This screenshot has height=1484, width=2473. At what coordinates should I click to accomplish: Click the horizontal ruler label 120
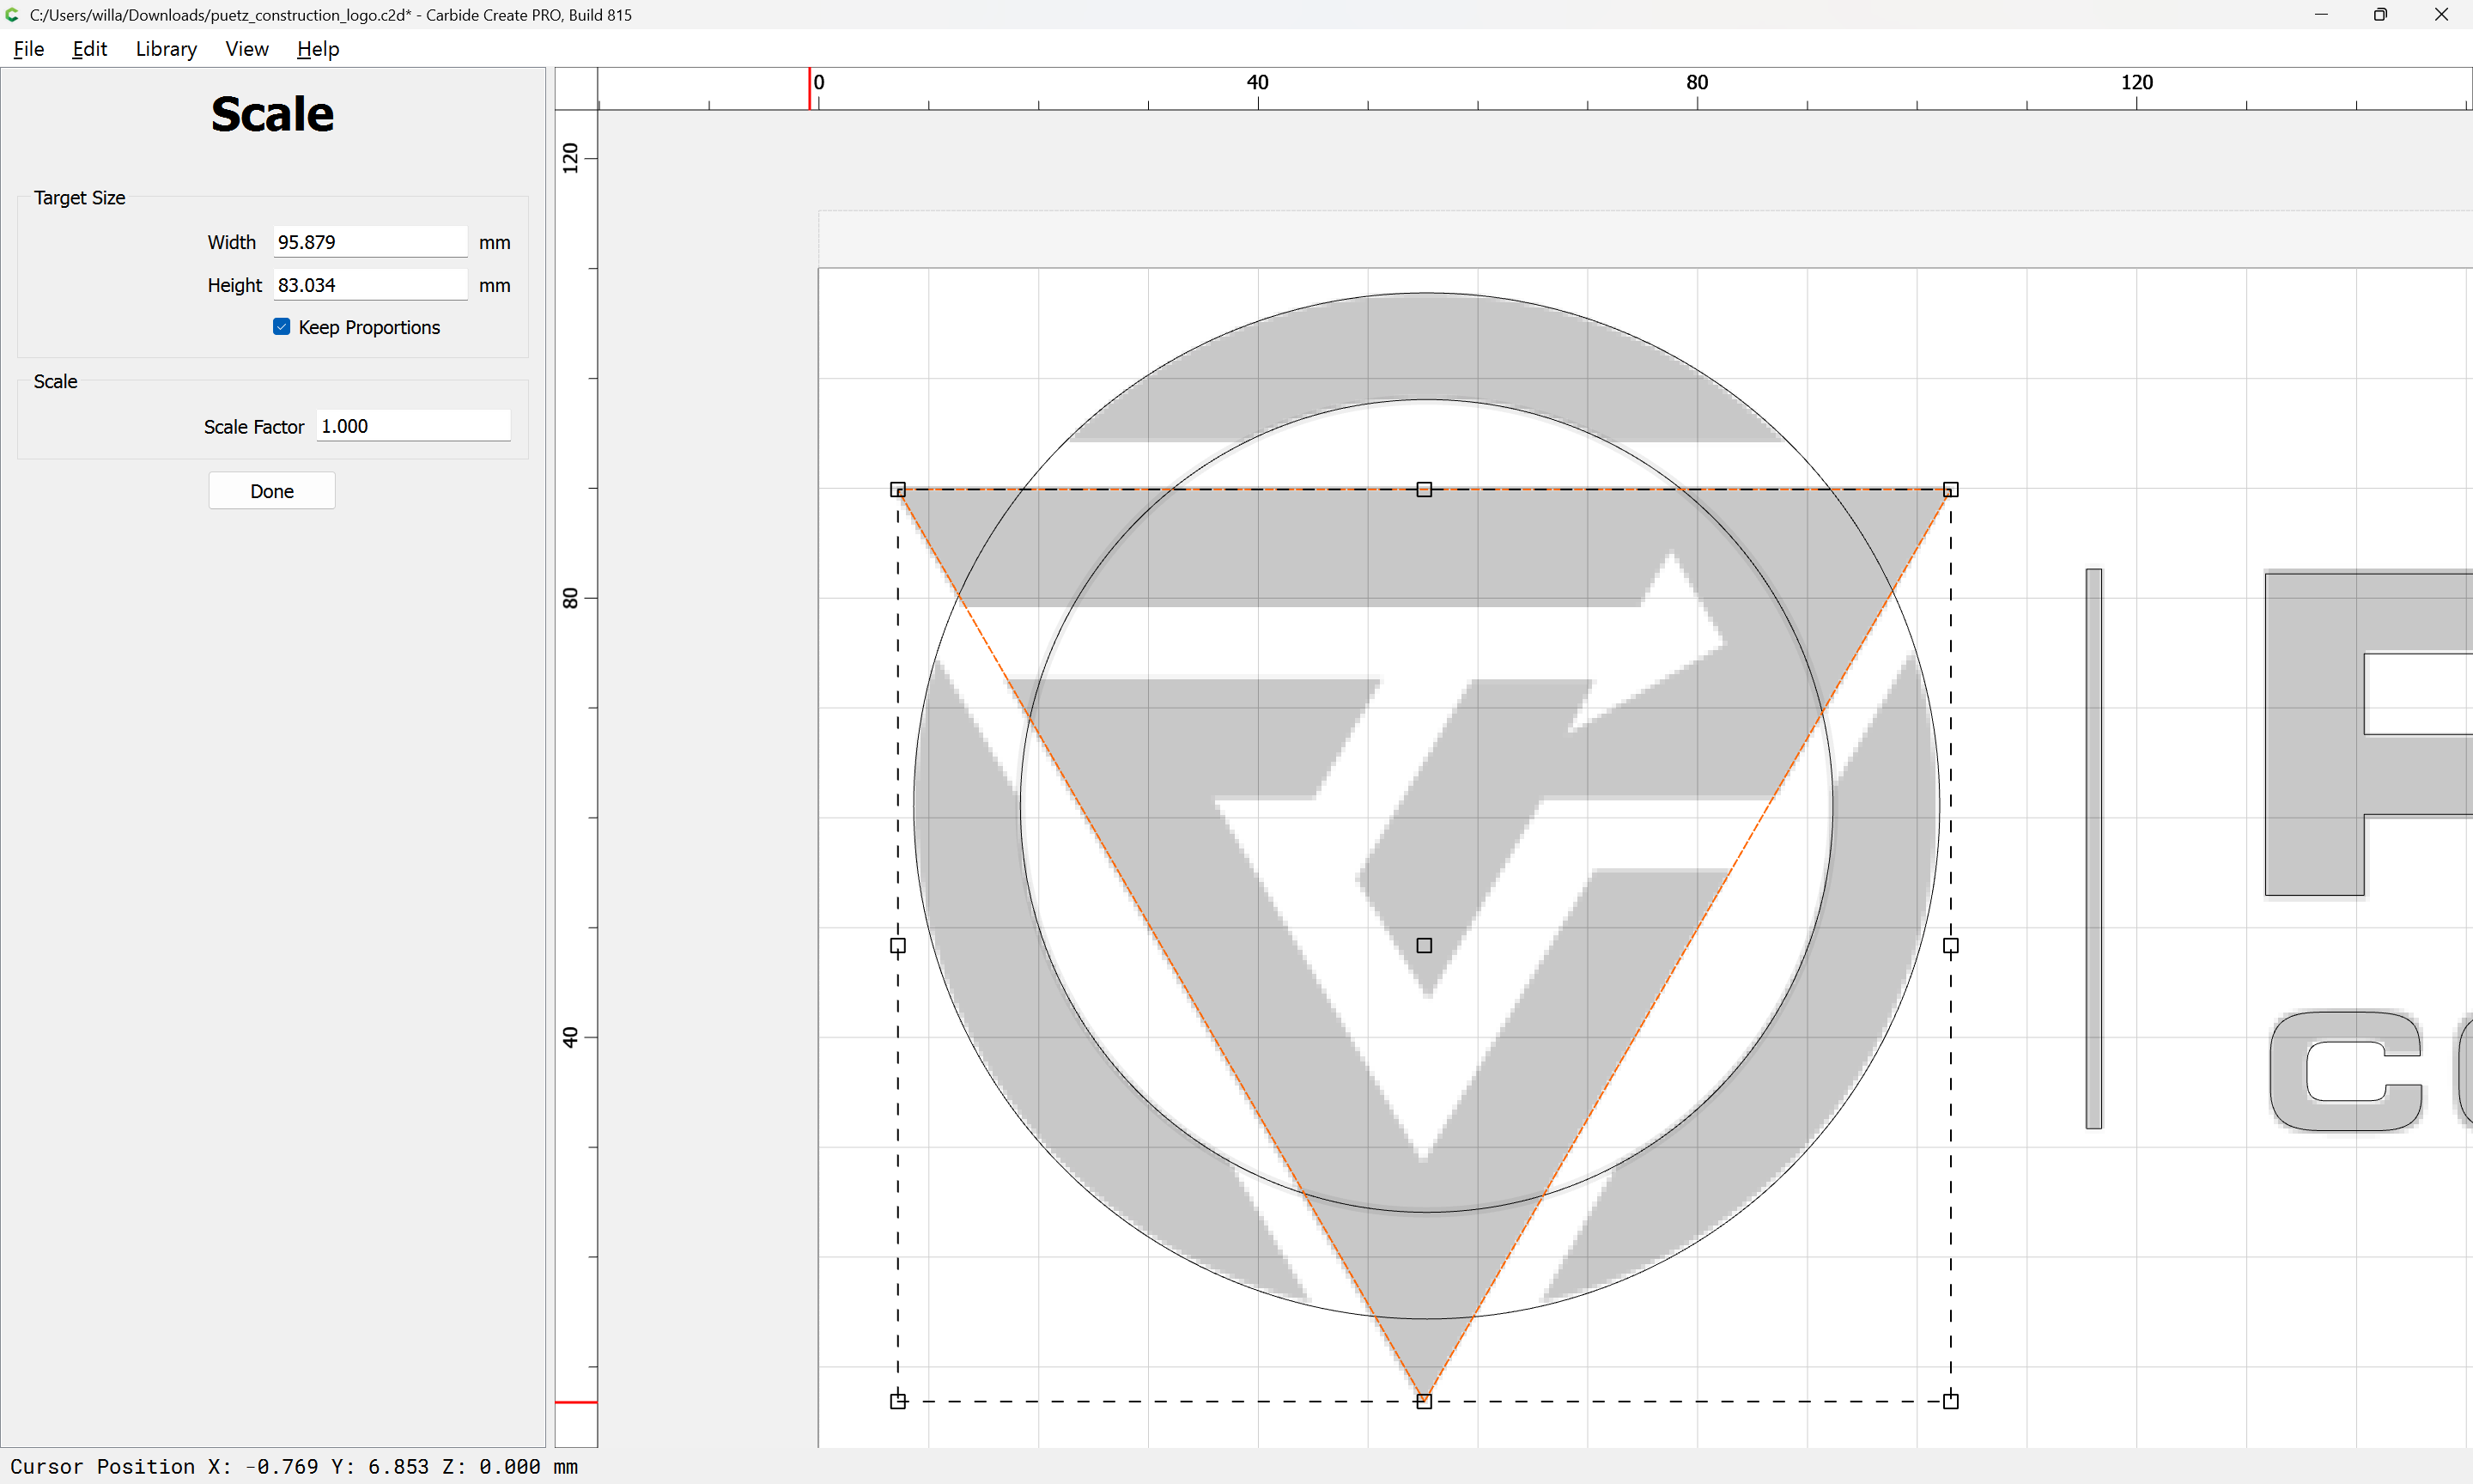(x=2137, y=82)
